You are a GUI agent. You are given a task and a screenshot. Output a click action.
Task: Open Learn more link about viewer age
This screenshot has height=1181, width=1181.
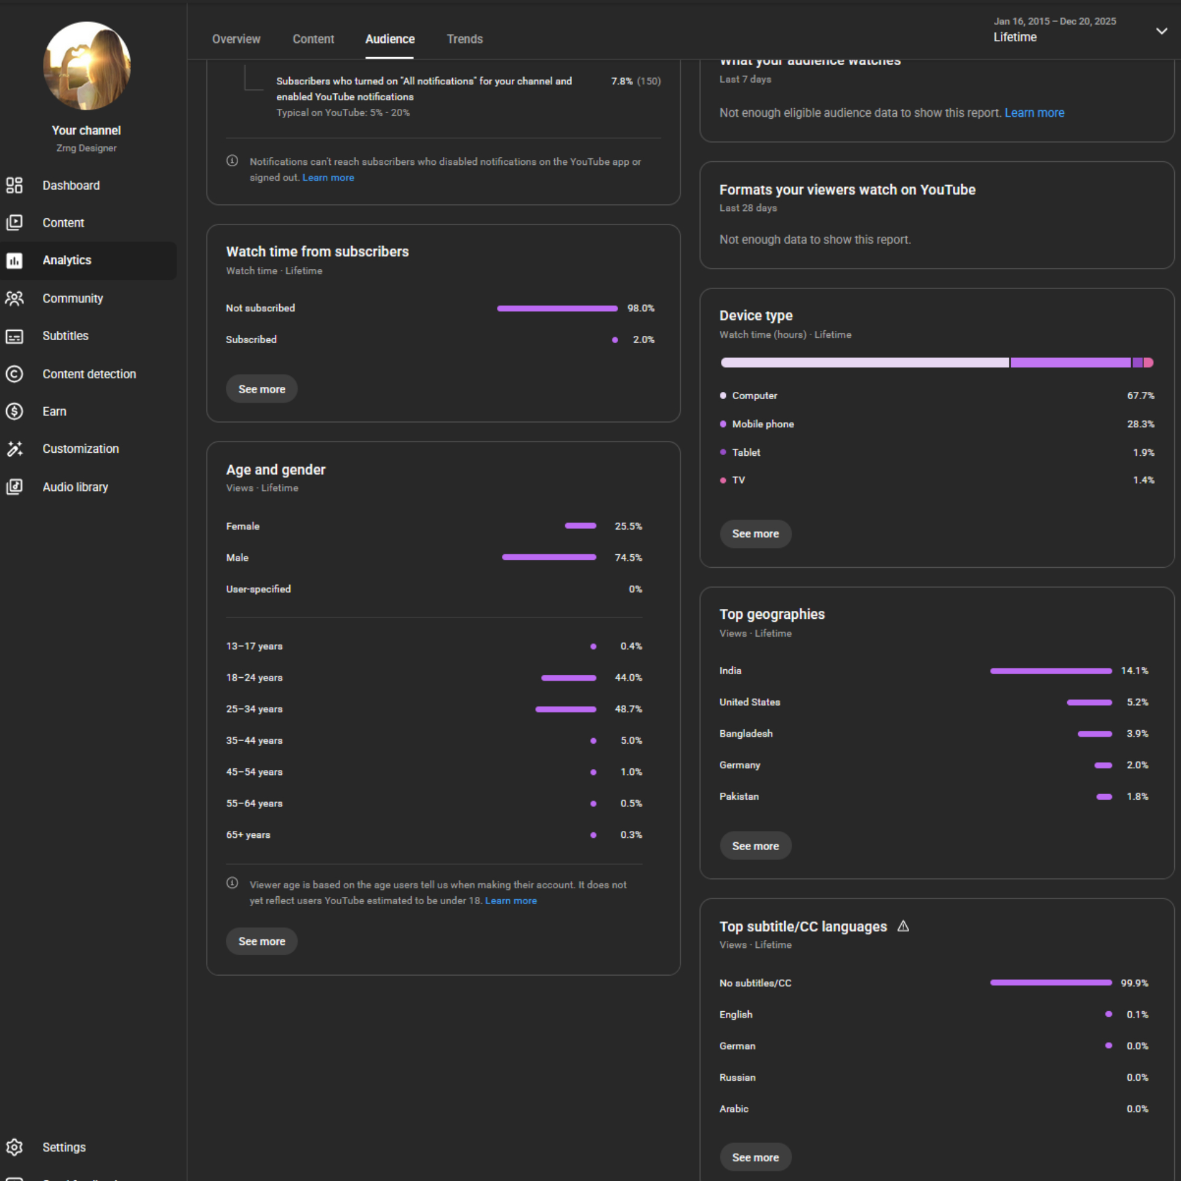tap(511, 901)
